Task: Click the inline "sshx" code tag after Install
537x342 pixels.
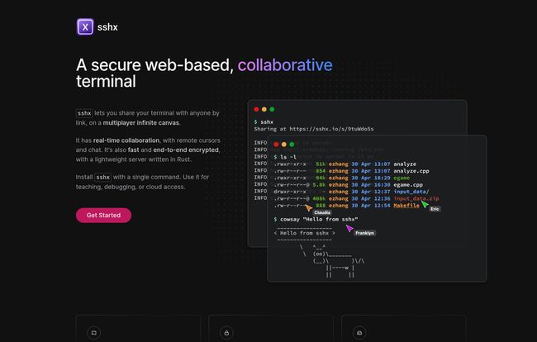Action: pyautogui.click(x=102, y=177)
